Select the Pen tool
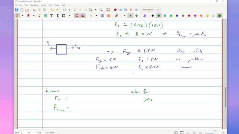 pos(17,16)
